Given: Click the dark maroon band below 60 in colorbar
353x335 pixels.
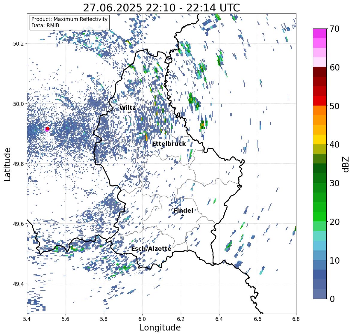Looking at the screenshot, I should pyautogui.click(x=320, y=72).
